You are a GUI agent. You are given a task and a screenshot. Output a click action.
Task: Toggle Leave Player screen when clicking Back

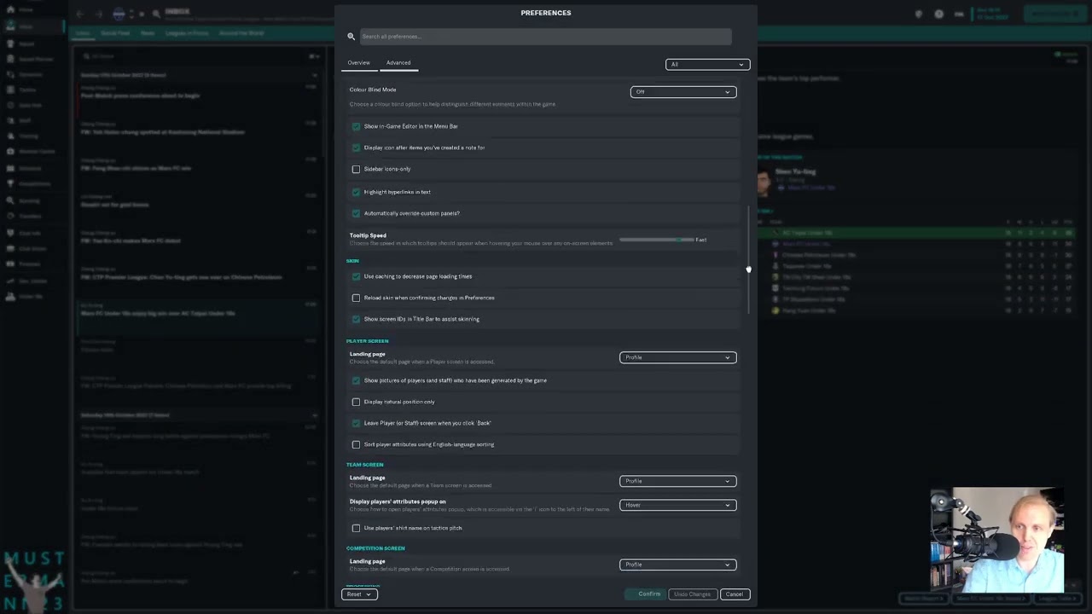tap(356, 423)
